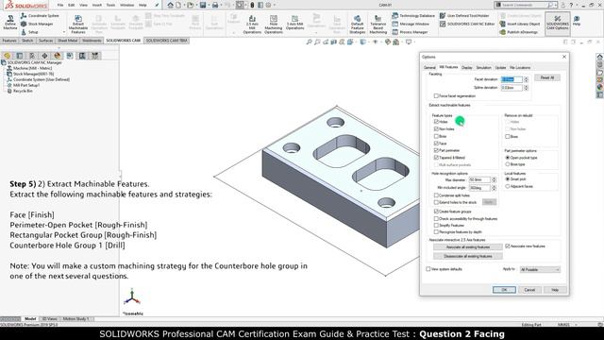Toggle the Part perimeter checkbox
The image size is (604, 340).
click(x=436, y=150)
